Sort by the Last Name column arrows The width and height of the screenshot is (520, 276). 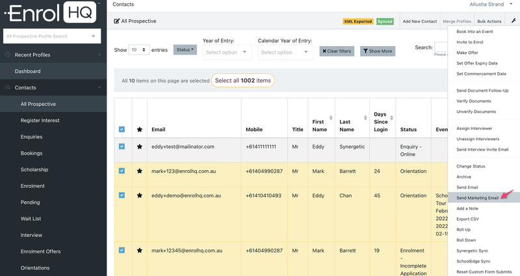point(365,118)
